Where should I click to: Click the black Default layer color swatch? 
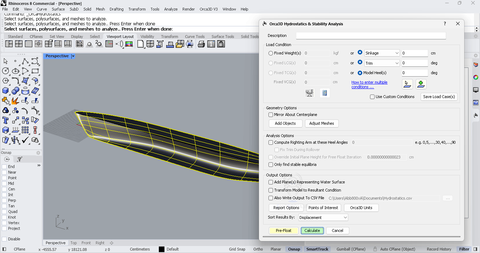[162, 249]
